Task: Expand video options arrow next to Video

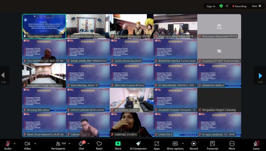Action: [x=35, y=143]
